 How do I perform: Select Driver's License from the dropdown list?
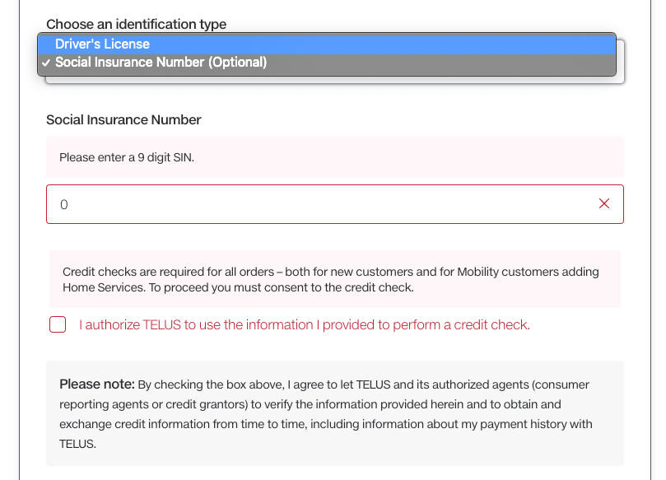[102, 44]
